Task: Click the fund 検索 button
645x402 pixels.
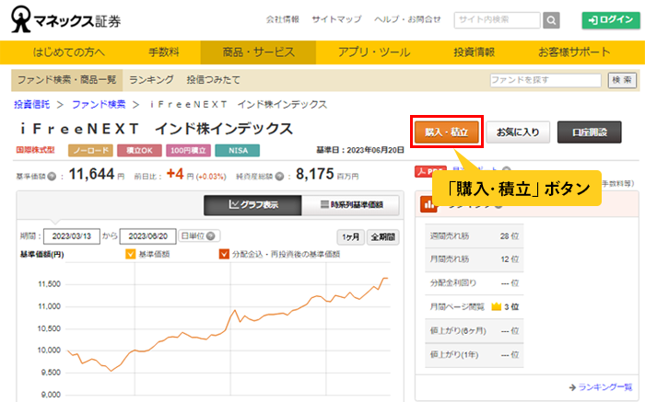Action: (x=622, y=80)
